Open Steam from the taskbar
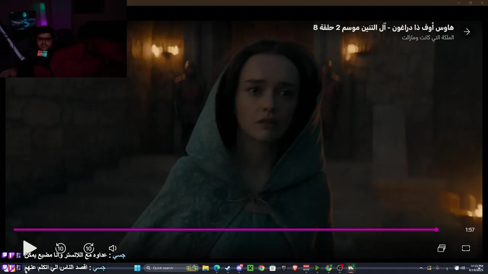488x274 pixels. [228, 268]
